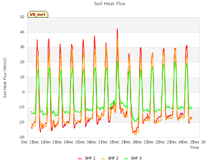
Task: Click the green SHF 3 legend swatch
Action: [126, 158]
